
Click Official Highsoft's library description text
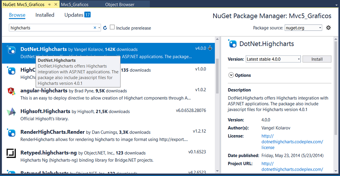(x=44, y=119)
